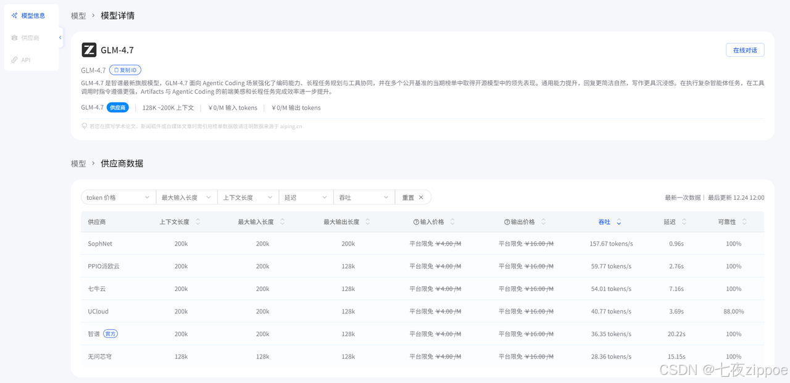
Task: Select the 智谱 provider name
Action: 94,334
